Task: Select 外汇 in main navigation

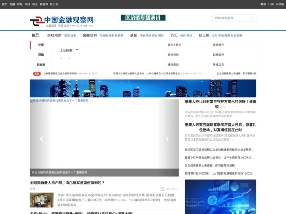Action: pos(174,35)
